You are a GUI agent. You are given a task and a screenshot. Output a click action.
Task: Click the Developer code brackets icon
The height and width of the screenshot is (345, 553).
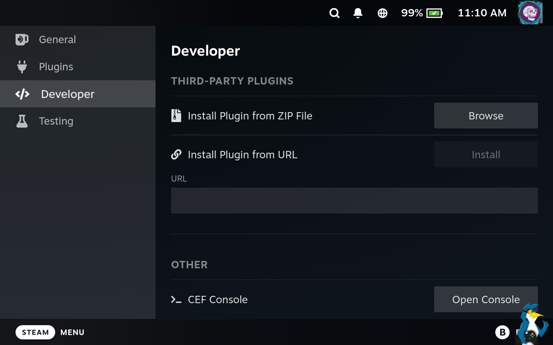22,94
